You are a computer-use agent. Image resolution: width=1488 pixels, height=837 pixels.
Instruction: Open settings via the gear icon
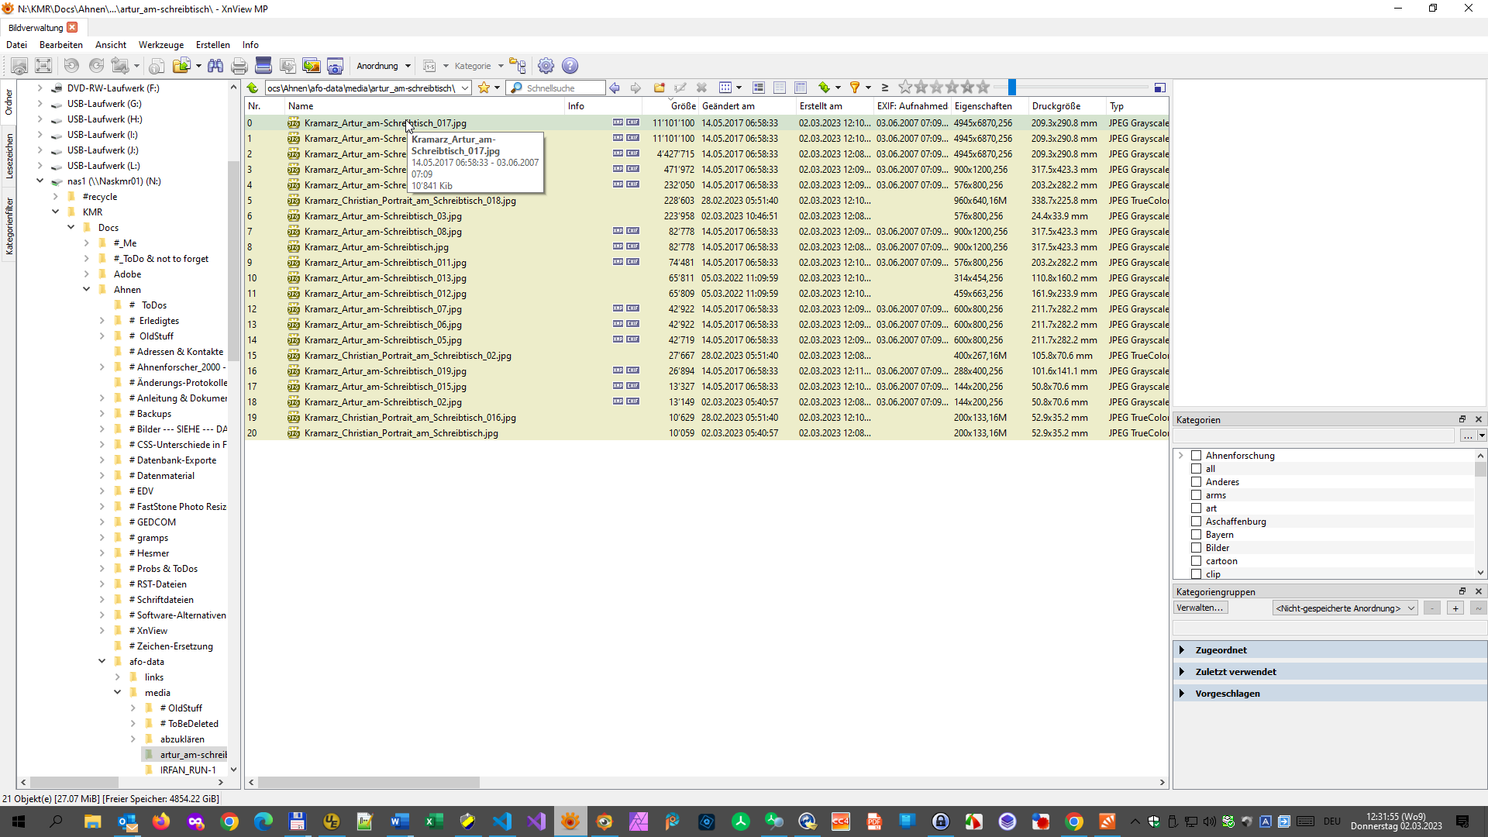click(546, 66)
